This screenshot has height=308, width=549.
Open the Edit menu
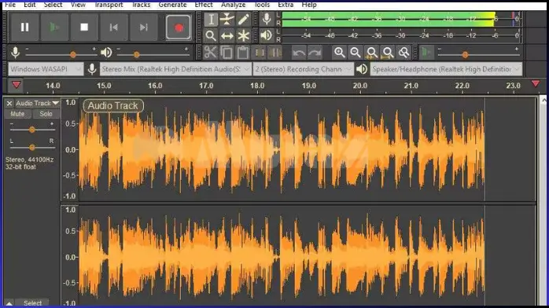[30, 5]
